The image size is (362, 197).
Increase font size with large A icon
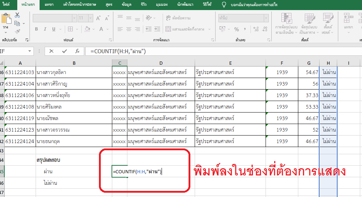tap(98, 18)
